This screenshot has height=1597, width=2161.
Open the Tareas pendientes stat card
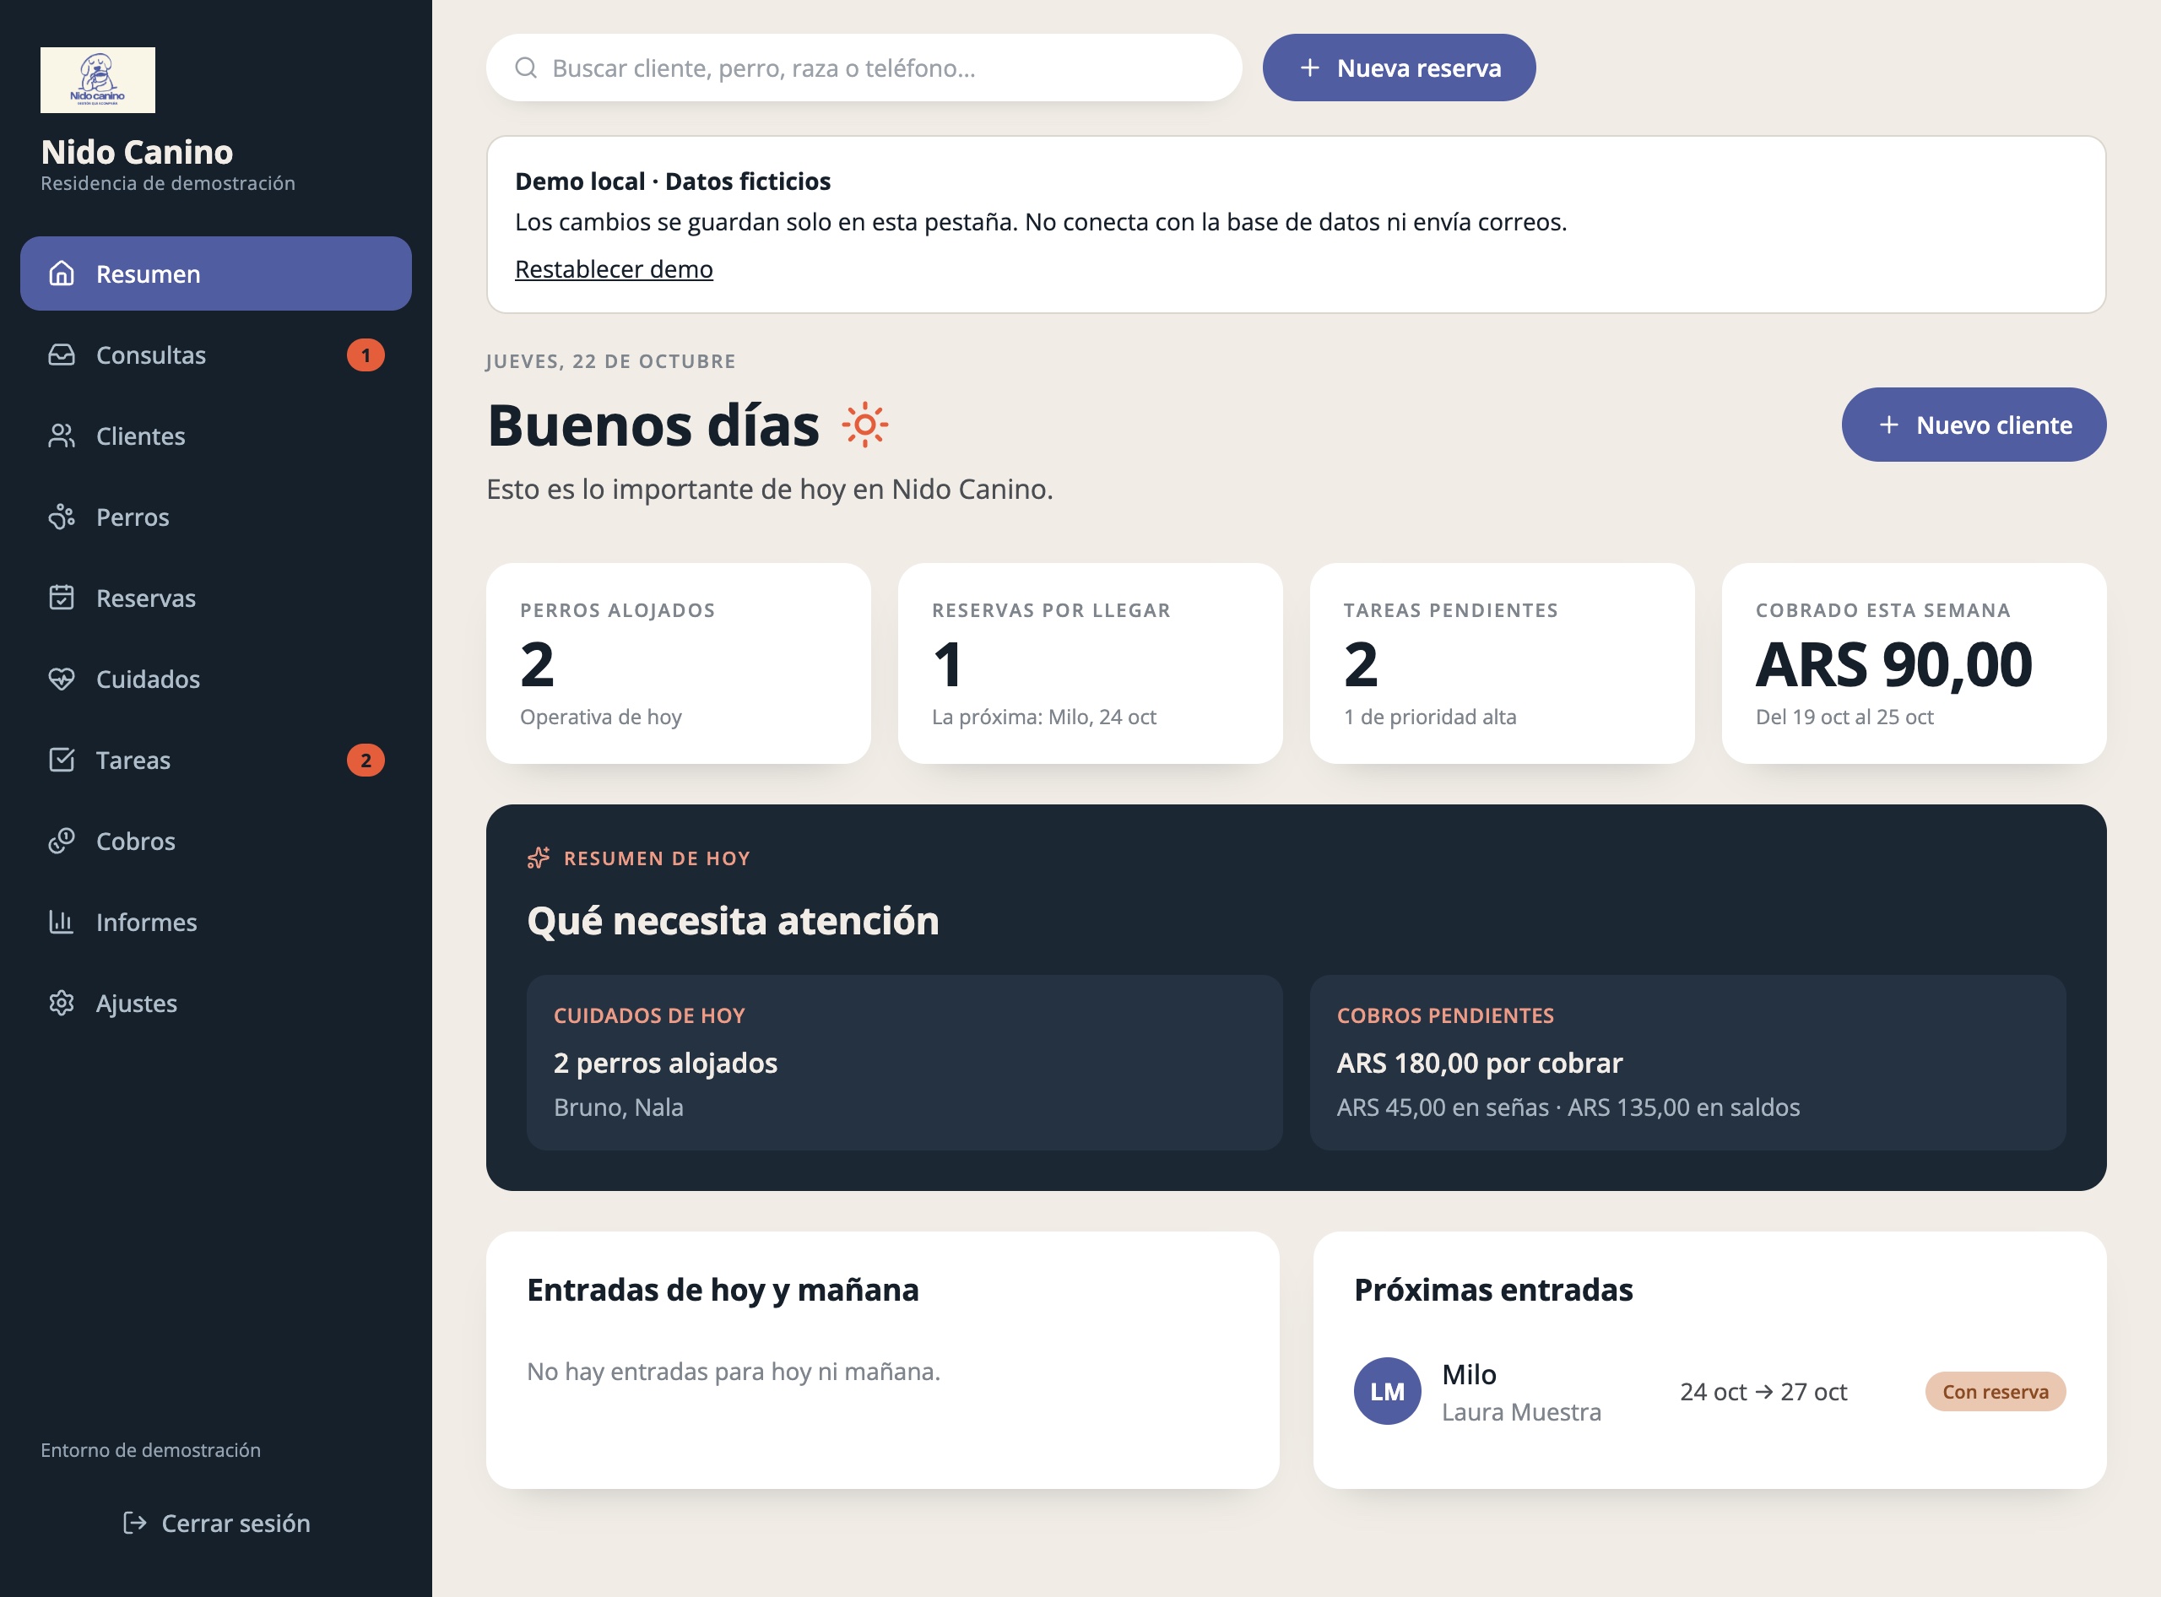point(1503,663)
